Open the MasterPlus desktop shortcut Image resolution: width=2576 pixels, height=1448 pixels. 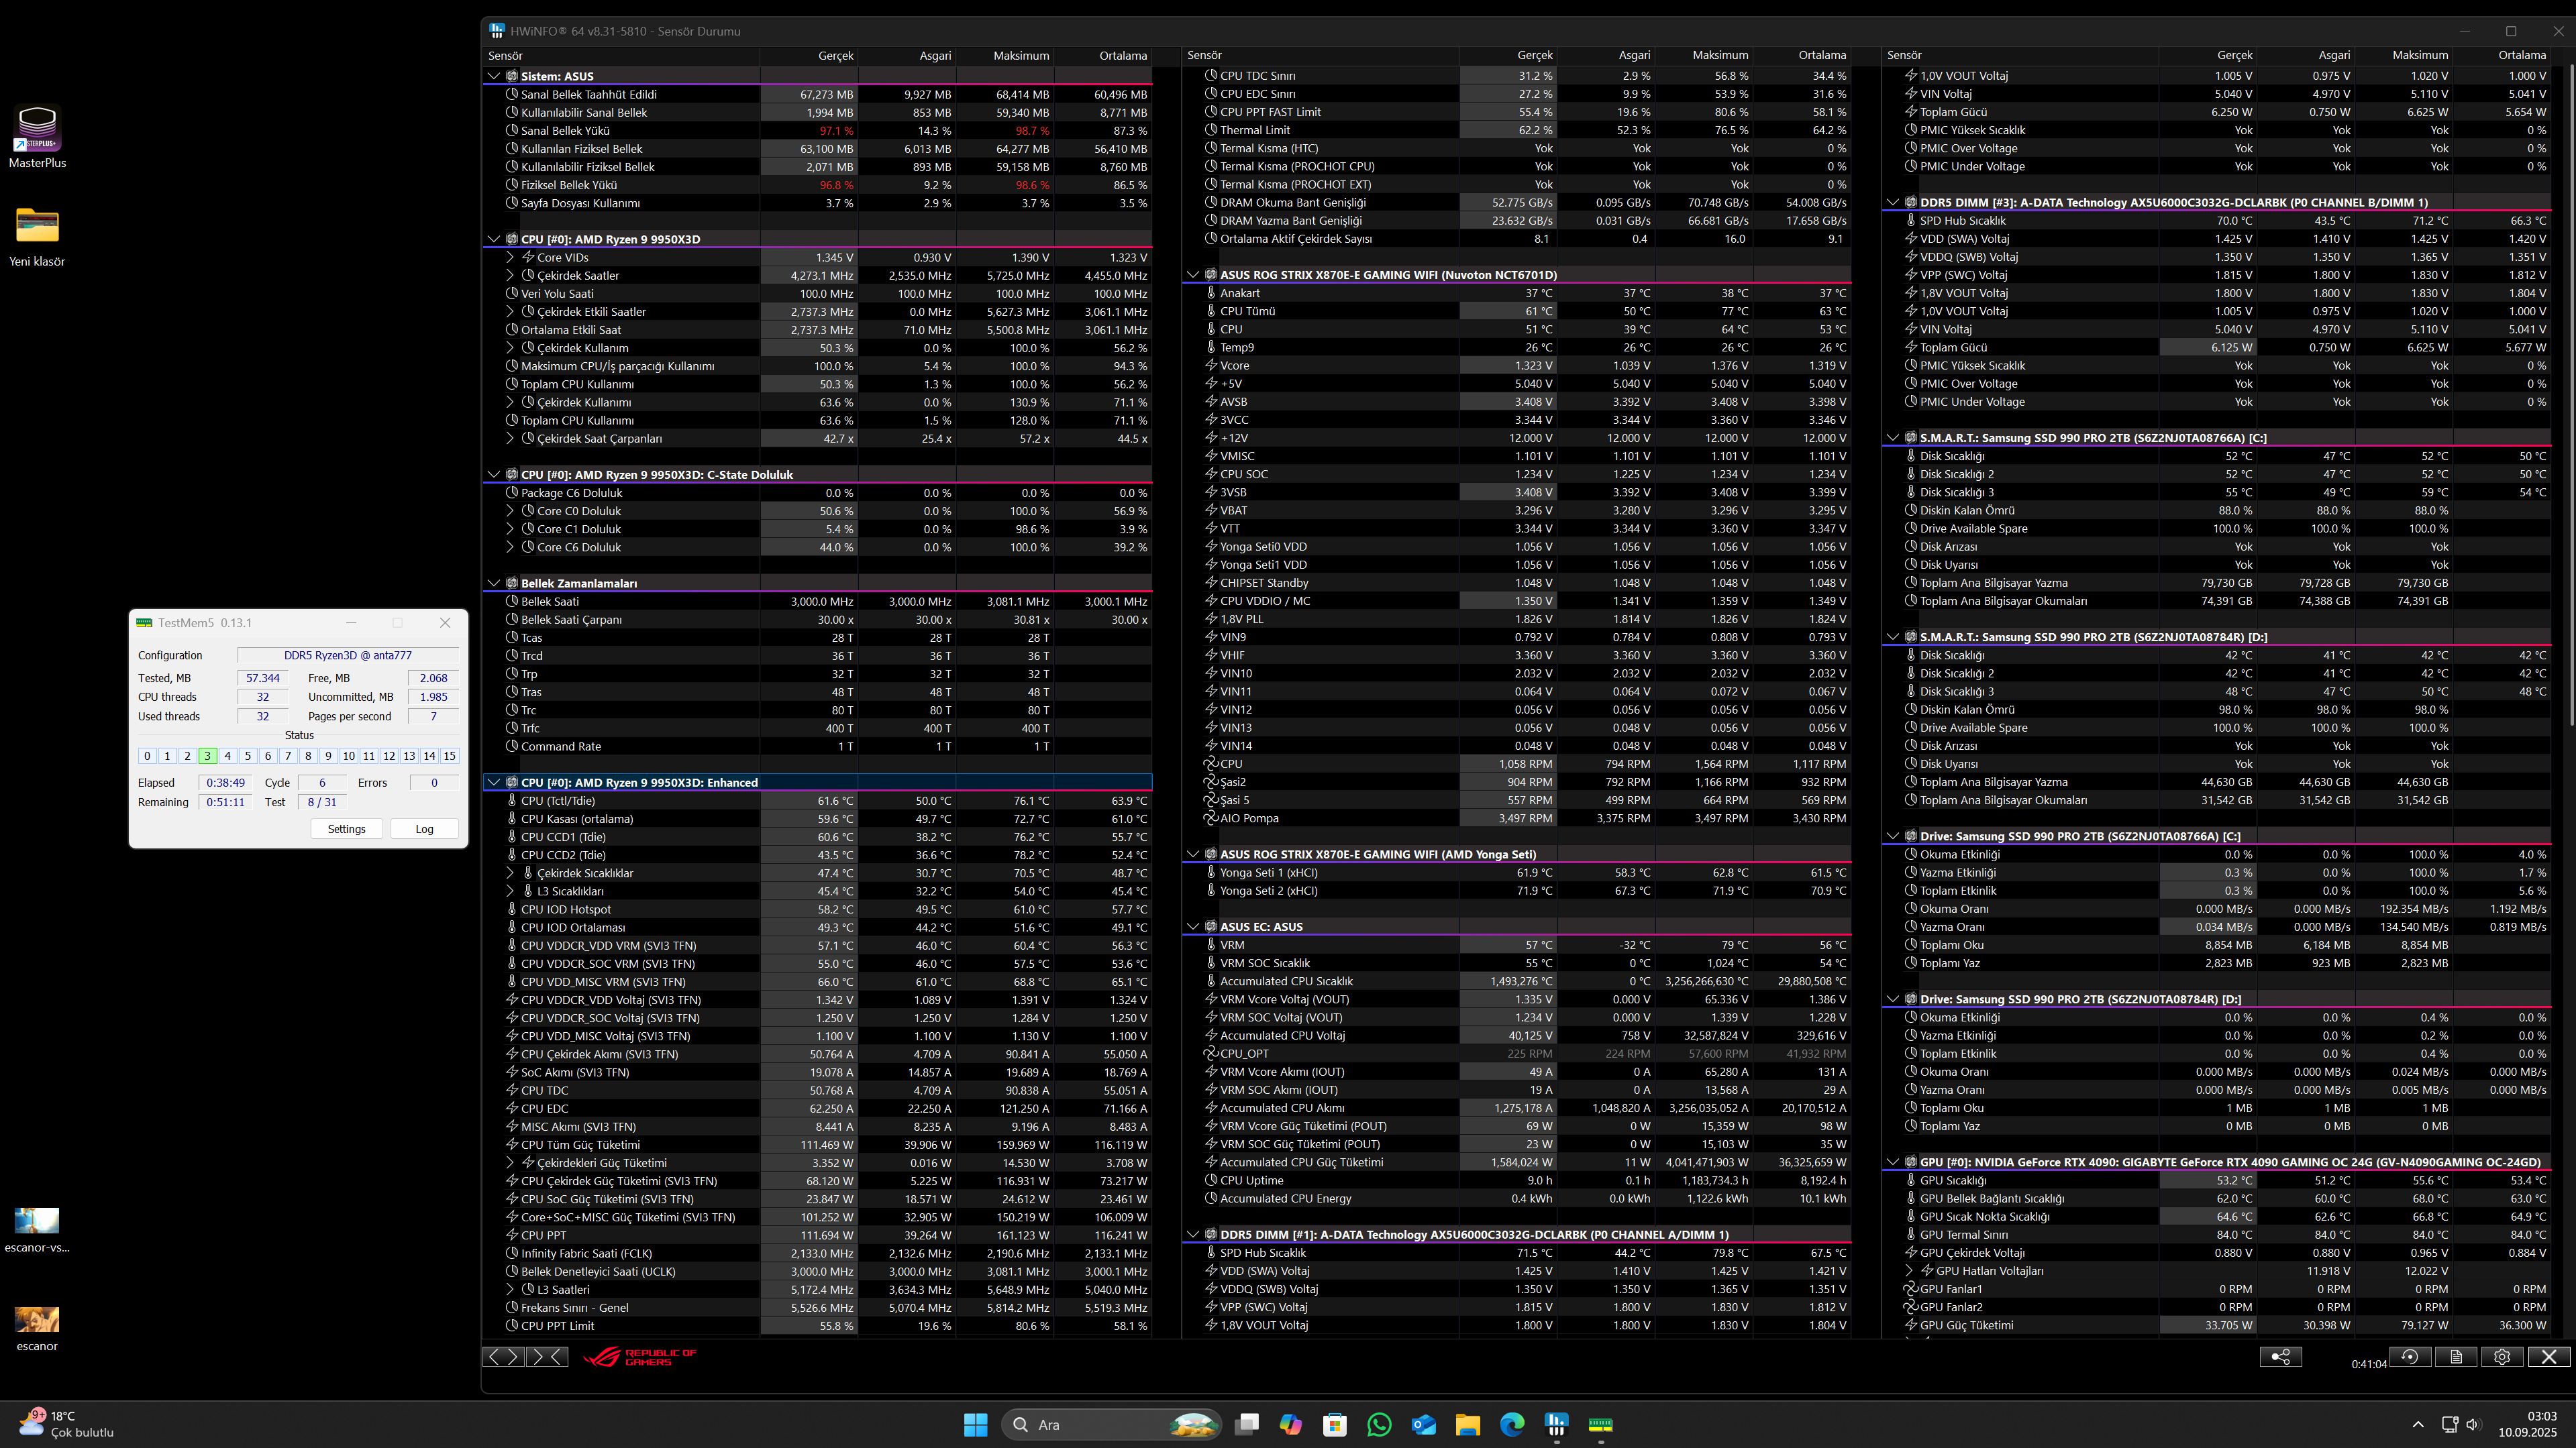click(37, 137)
